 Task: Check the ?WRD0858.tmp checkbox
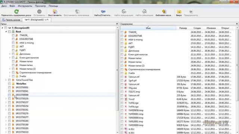pyautogui.click(x=122, y=110)
